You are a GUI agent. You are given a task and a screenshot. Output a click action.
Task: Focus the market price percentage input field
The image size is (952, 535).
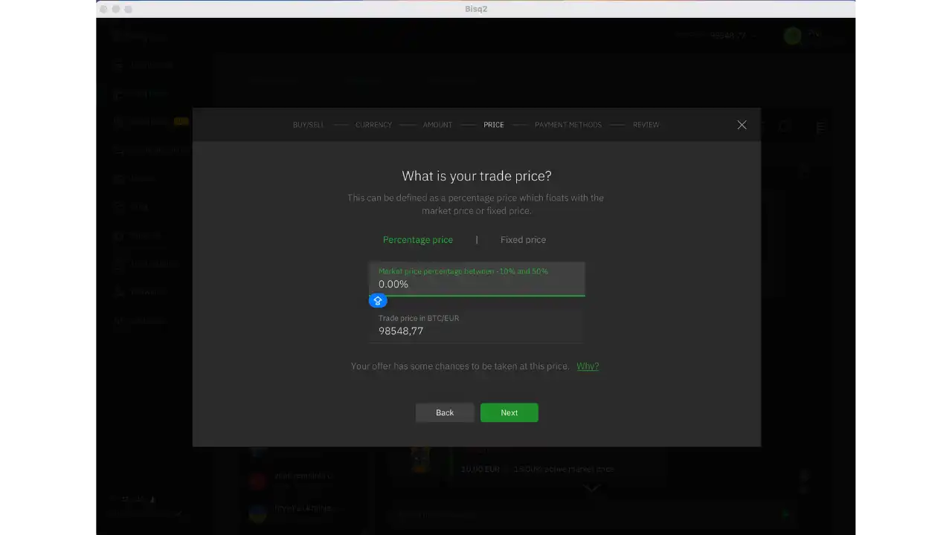click(x=477, y=284)
